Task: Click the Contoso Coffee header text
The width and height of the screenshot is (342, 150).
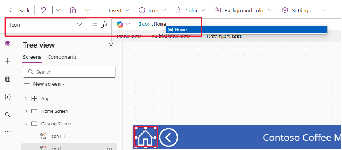Action: (302, 138)
